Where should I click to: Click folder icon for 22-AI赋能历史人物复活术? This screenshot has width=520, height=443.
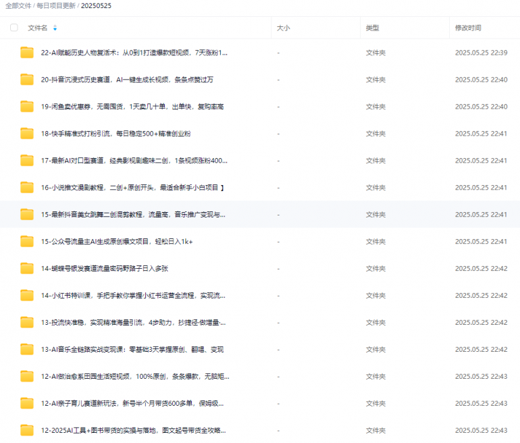pos(27,53)
